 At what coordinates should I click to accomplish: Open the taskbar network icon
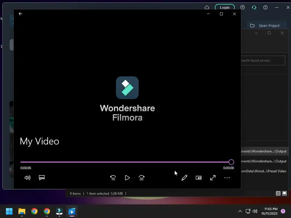[x=248, y=211]
